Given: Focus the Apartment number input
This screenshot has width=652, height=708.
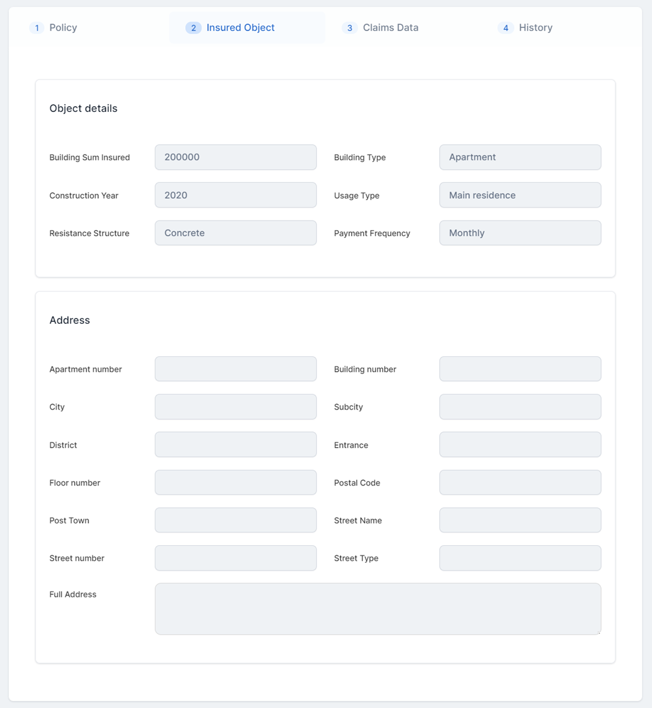Looking at the screenshot, I should pos(236,369).
